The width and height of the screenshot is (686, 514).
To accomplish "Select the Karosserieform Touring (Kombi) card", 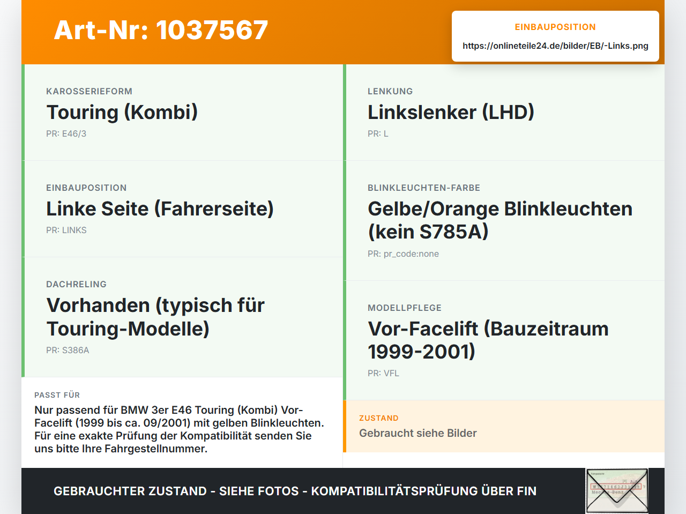I will [182, 113].
